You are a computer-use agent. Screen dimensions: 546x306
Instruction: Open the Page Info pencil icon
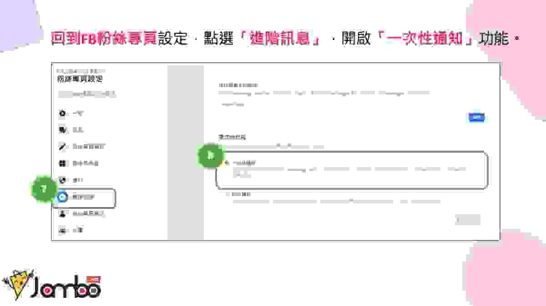pos(62,147)
